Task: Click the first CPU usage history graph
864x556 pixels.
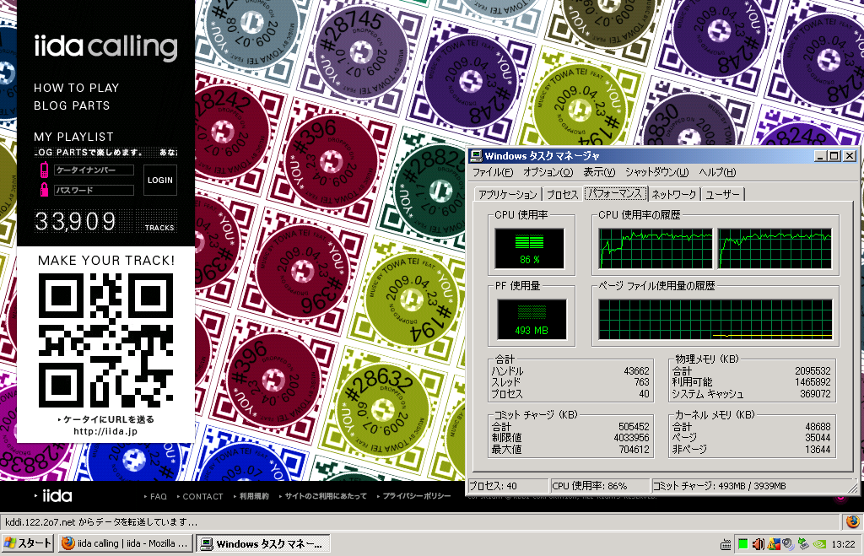Action: (x=656, y=249)
